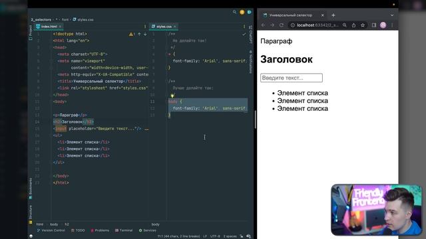This screenshot has height=239, width=426.
Task: Go to next highlighted error arrow down
Action: (145, 34)
